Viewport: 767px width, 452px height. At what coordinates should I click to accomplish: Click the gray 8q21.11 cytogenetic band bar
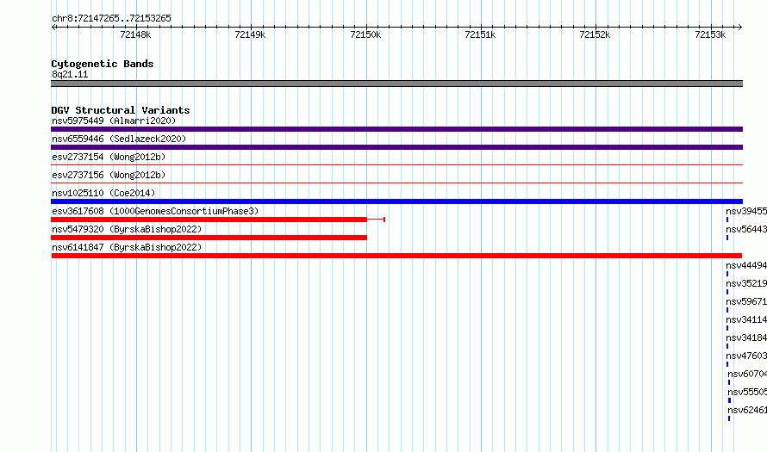[396, 84]
